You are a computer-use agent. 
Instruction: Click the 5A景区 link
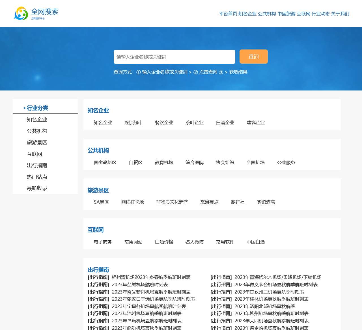[x=102, y=202]
